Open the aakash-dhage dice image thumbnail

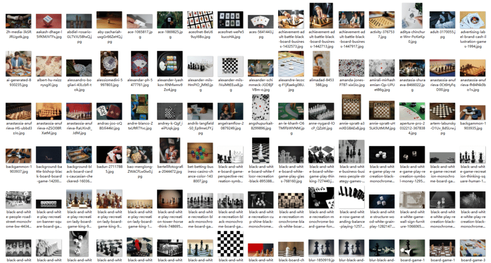pyautogui.click(x=49, y=21)
